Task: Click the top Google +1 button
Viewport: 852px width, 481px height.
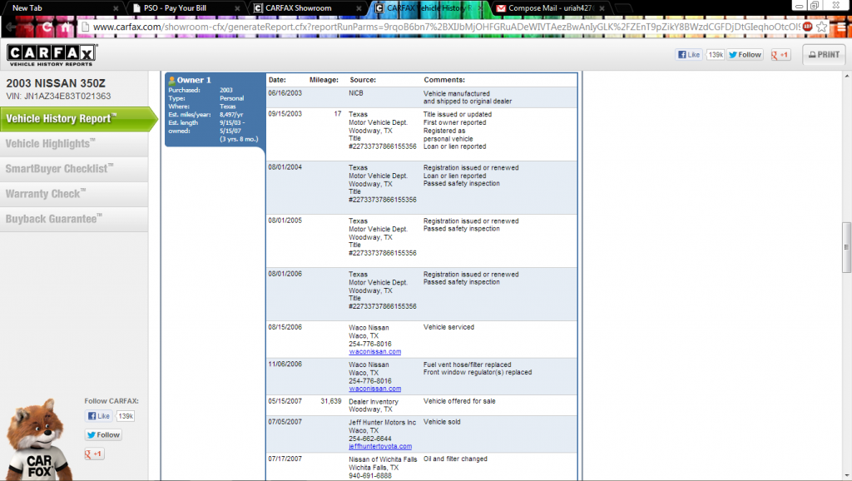Action: 780,54
